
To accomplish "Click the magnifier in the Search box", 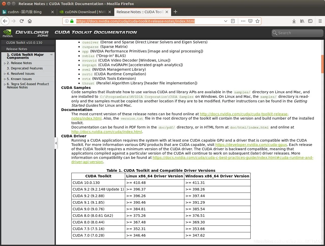I will [x=275, y=33].
